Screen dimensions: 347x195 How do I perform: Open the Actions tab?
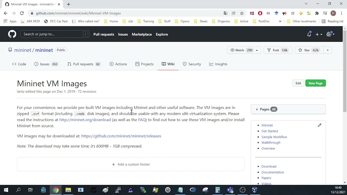point(118,64)
